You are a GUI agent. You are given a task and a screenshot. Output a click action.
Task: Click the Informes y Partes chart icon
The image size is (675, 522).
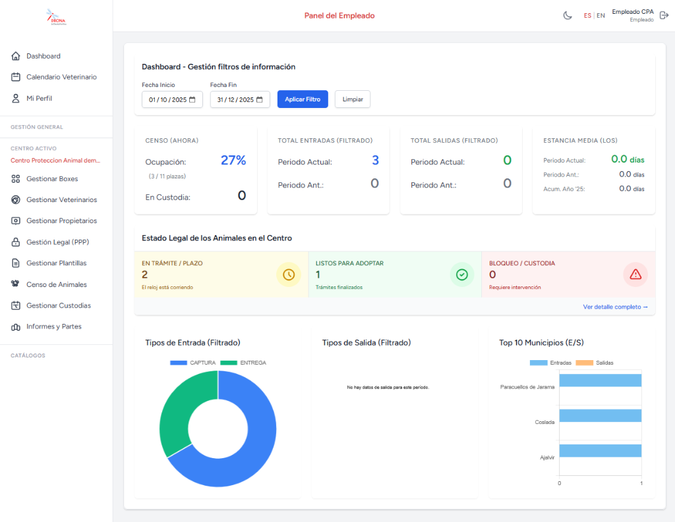tap(16, 326)
